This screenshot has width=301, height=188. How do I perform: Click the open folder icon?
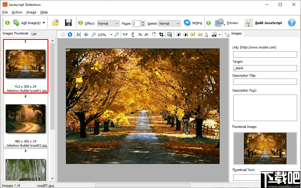click(56, 23)
